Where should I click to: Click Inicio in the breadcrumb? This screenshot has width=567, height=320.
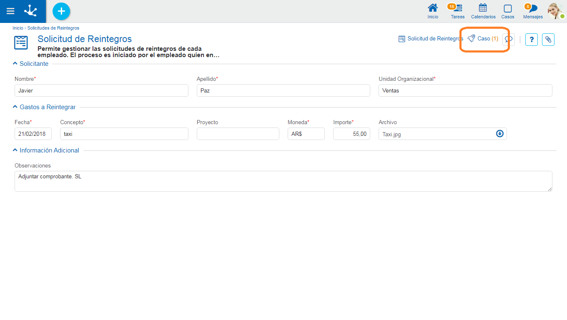[x=18, y=28]
